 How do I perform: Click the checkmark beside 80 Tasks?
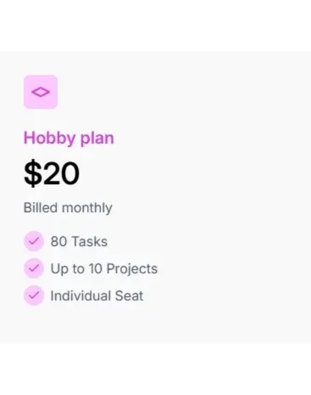tap(33, 241)
